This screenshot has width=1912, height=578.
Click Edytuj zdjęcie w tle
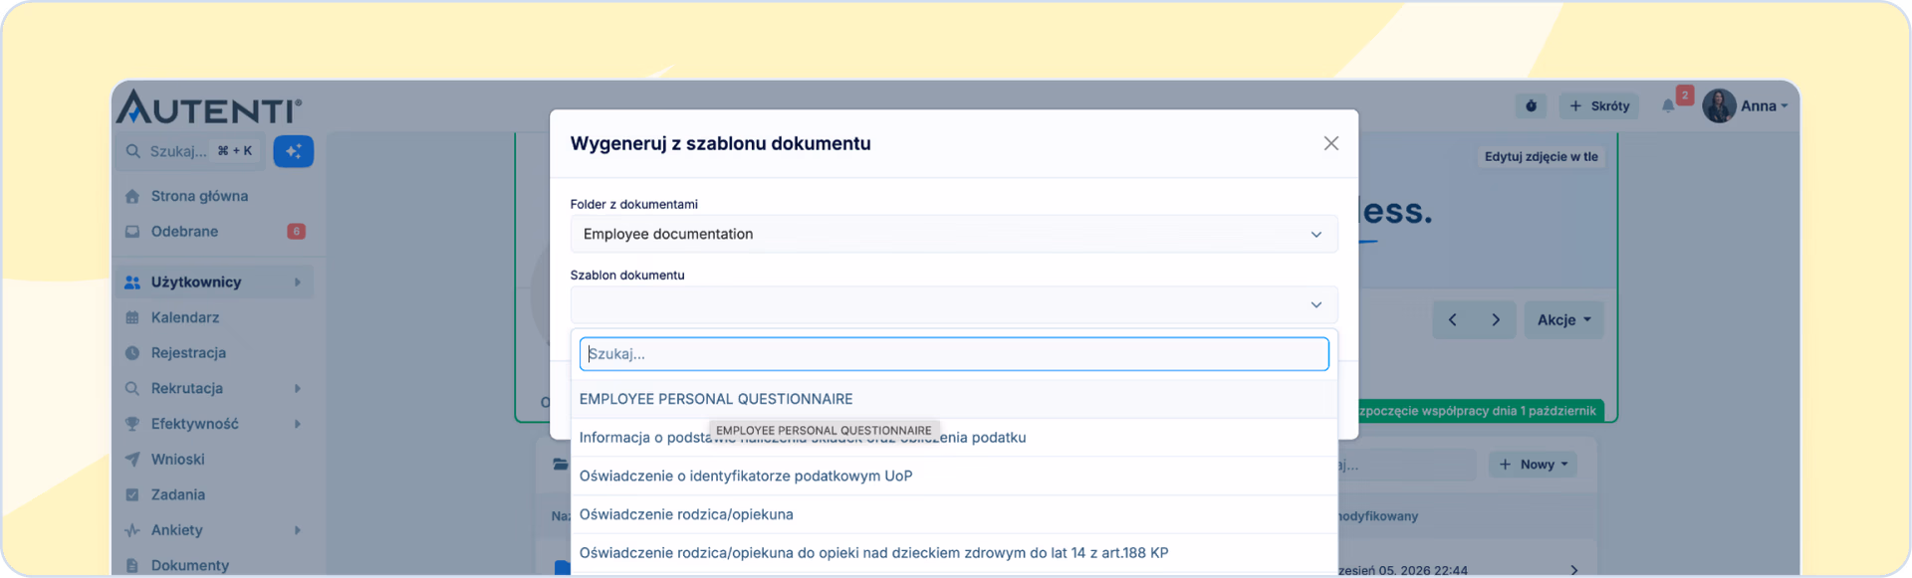pos(1541,157)
